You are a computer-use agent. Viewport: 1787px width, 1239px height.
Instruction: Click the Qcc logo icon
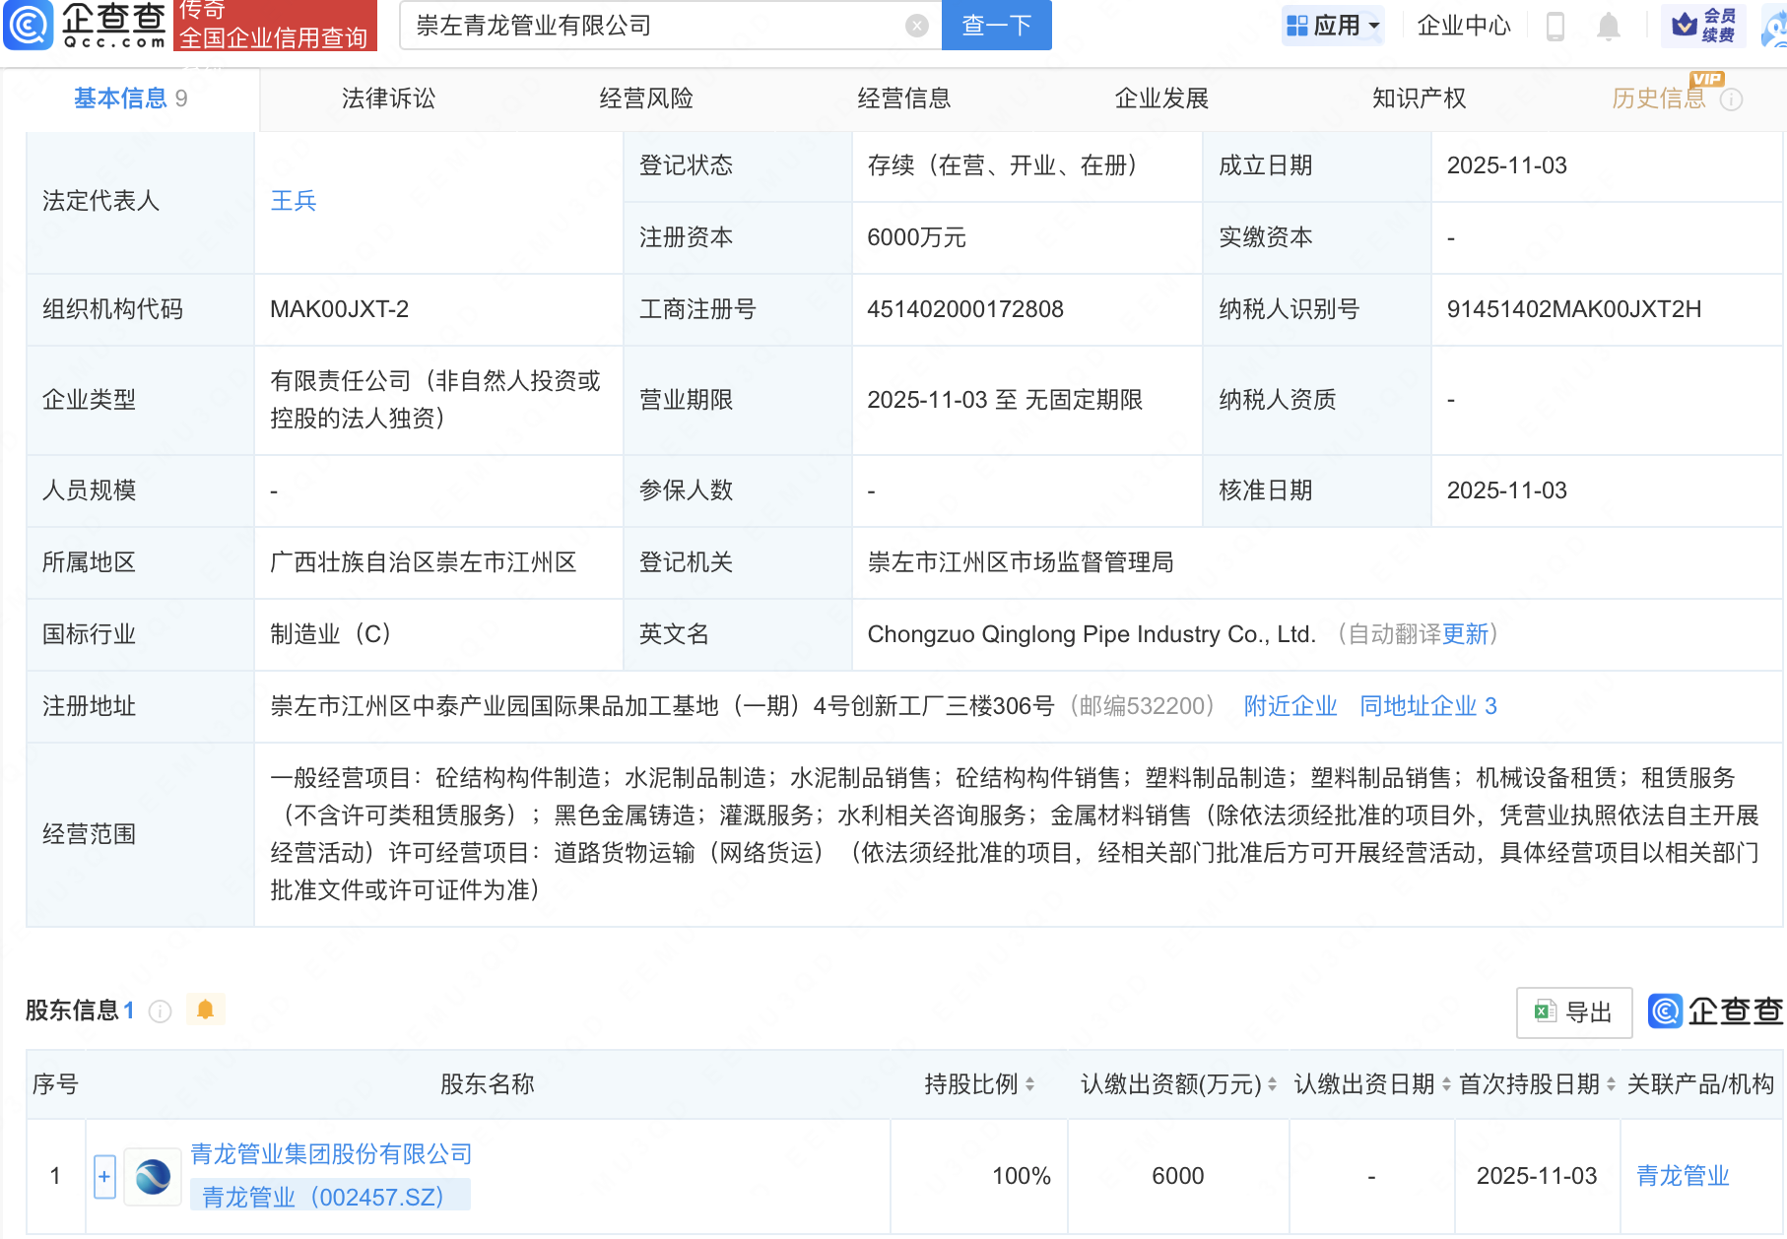click(29, 25)
